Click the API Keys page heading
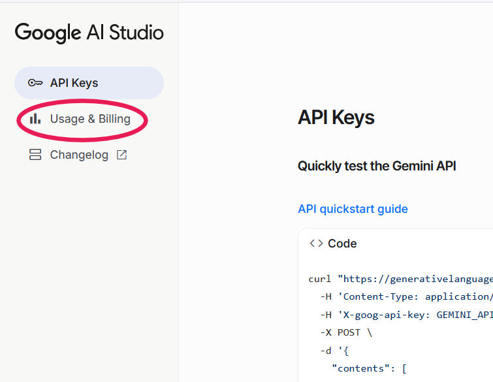493x382 pixels. click(336, 118)
